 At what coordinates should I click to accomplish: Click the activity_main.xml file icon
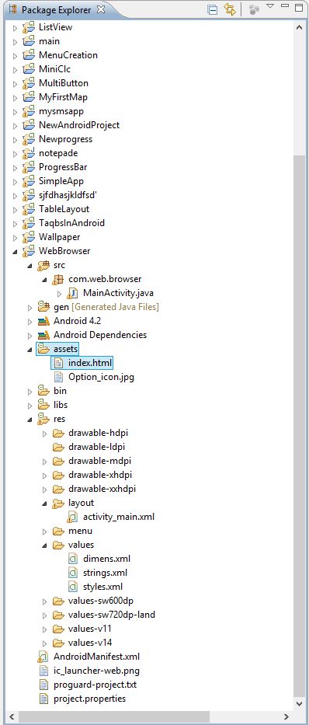point(73,517)
